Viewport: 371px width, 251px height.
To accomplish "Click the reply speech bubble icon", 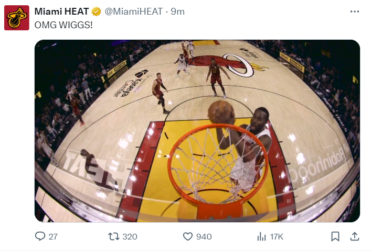I will click(x=40, y=236).
